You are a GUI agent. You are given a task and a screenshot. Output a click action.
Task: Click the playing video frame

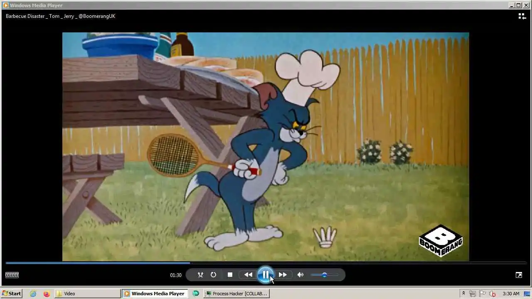tap(266, 147)
